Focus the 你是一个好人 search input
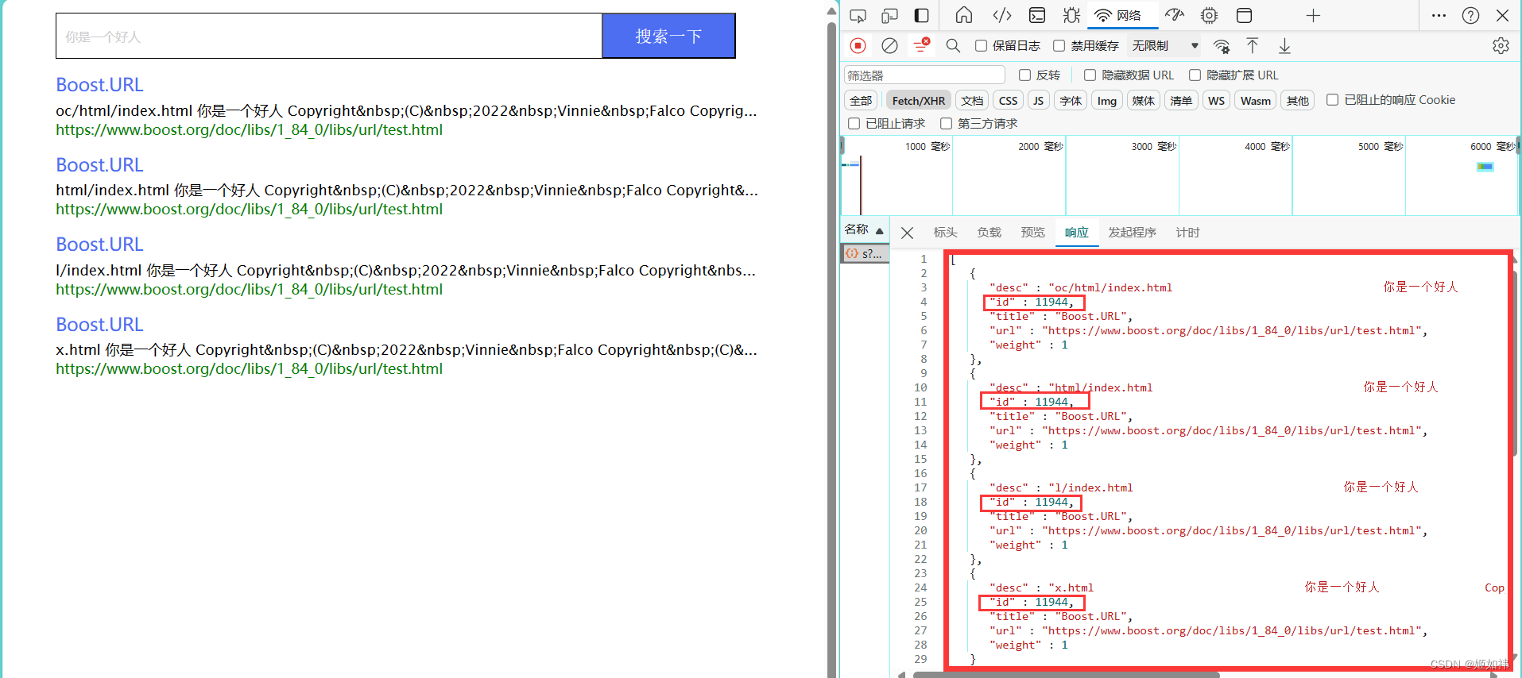1522x678 pixels. [329, 36]
